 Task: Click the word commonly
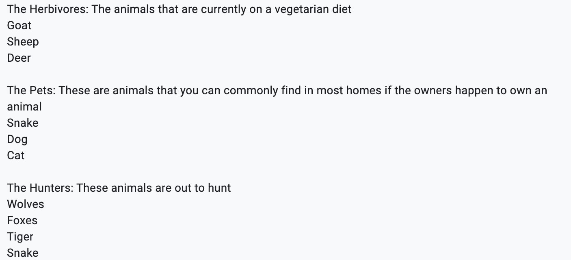pos(251,91)
